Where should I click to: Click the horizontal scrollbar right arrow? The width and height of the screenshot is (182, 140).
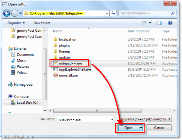[174, 111]
